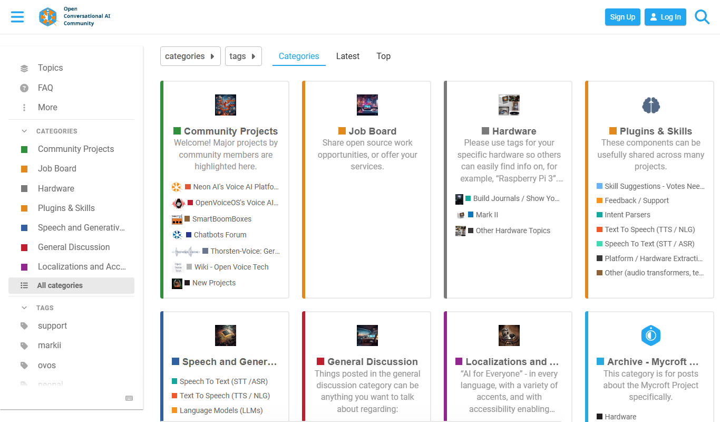720x422 pixels.
Task: Click the Other Hardware Topics icon
Action: [461, 231]
